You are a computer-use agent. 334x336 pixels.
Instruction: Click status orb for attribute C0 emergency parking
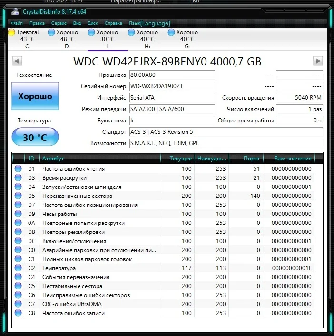(18, 250)
